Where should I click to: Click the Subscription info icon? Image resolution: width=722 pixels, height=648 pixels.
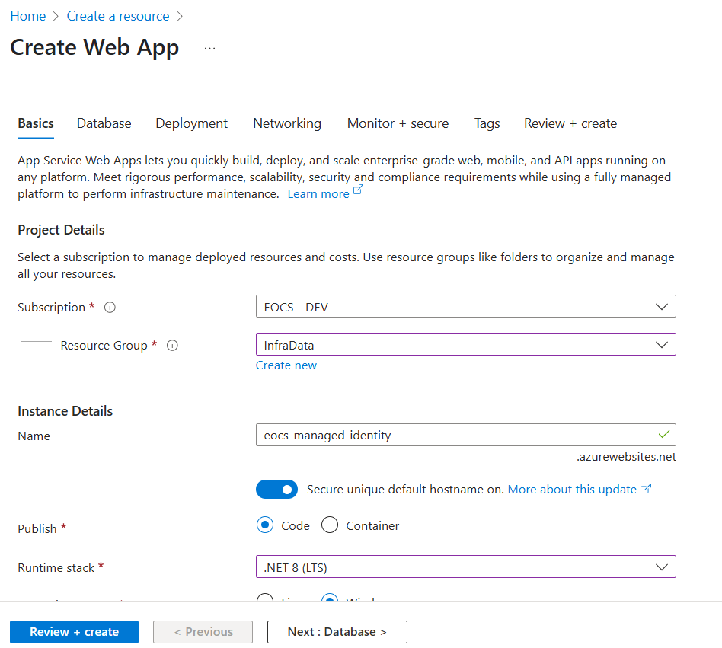110,307
